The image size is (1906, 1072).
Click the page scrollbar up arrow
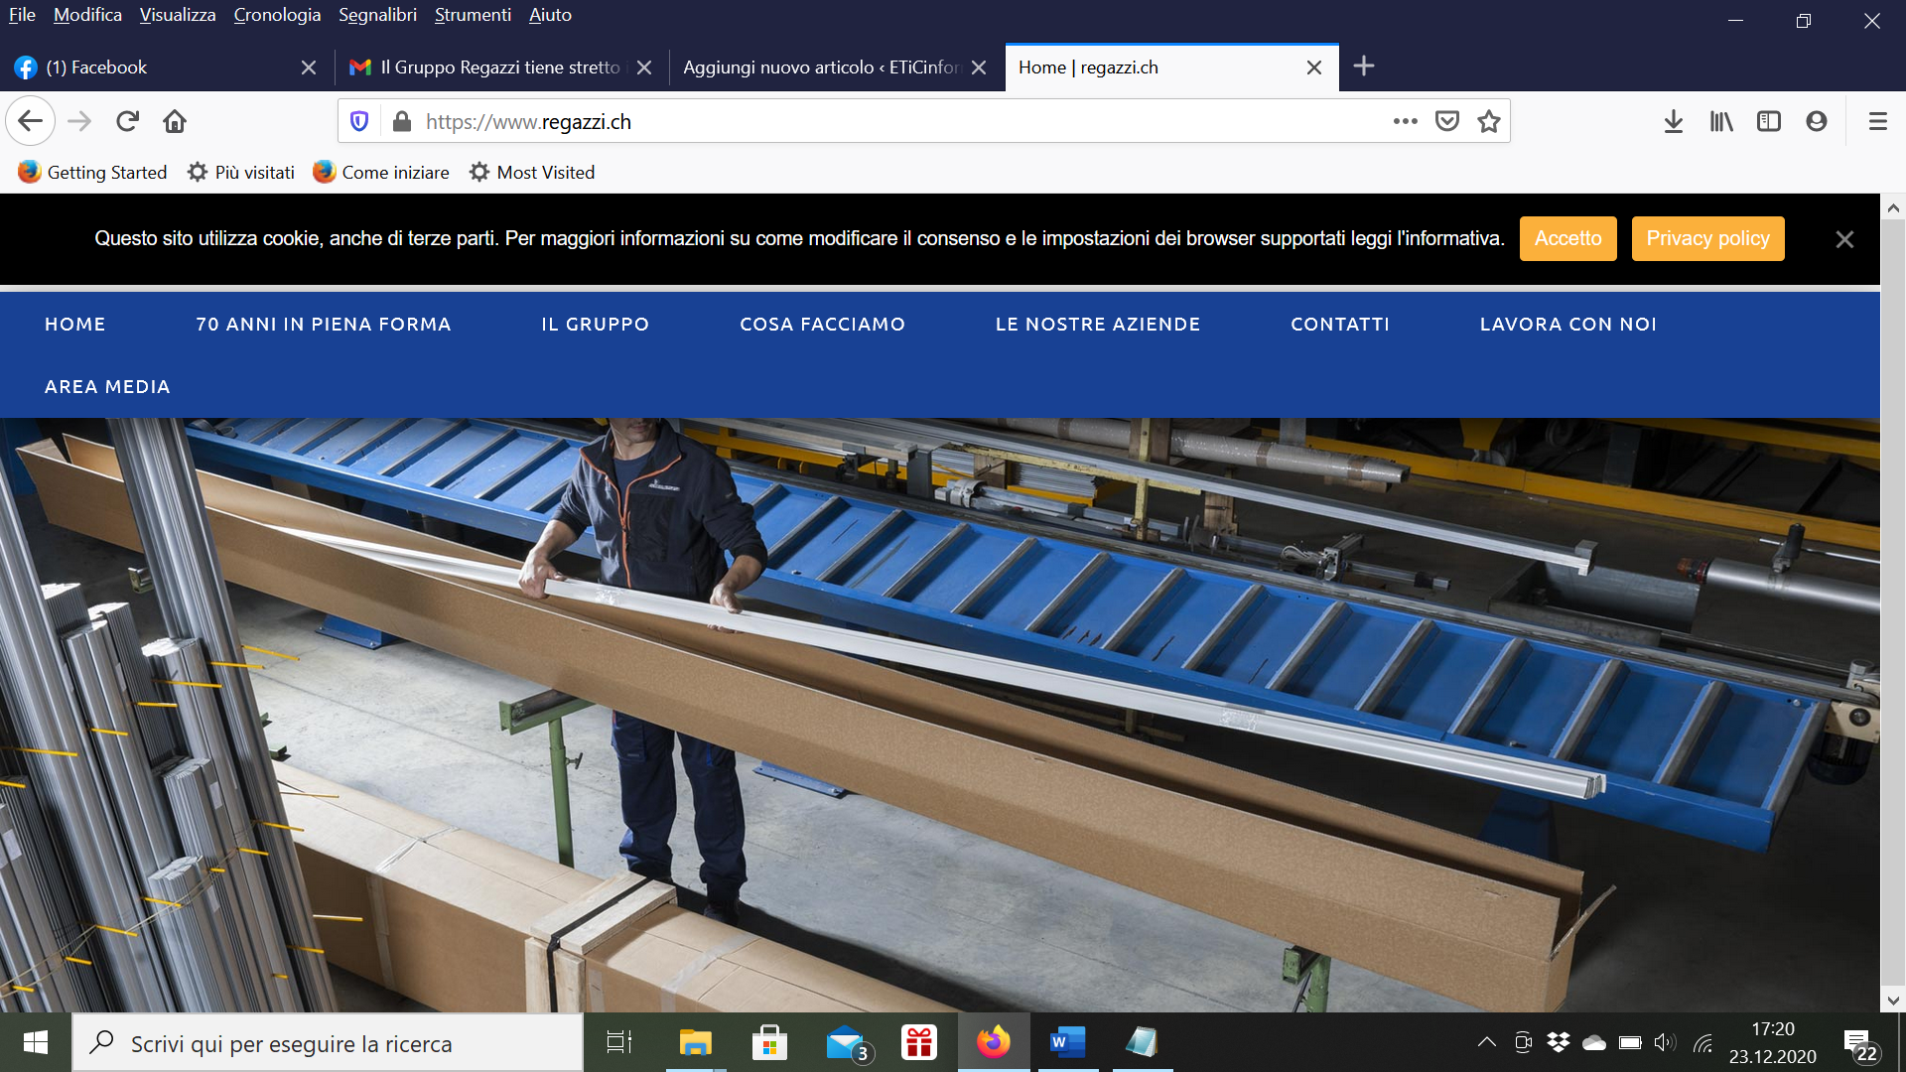click(x=1893, y=207)
